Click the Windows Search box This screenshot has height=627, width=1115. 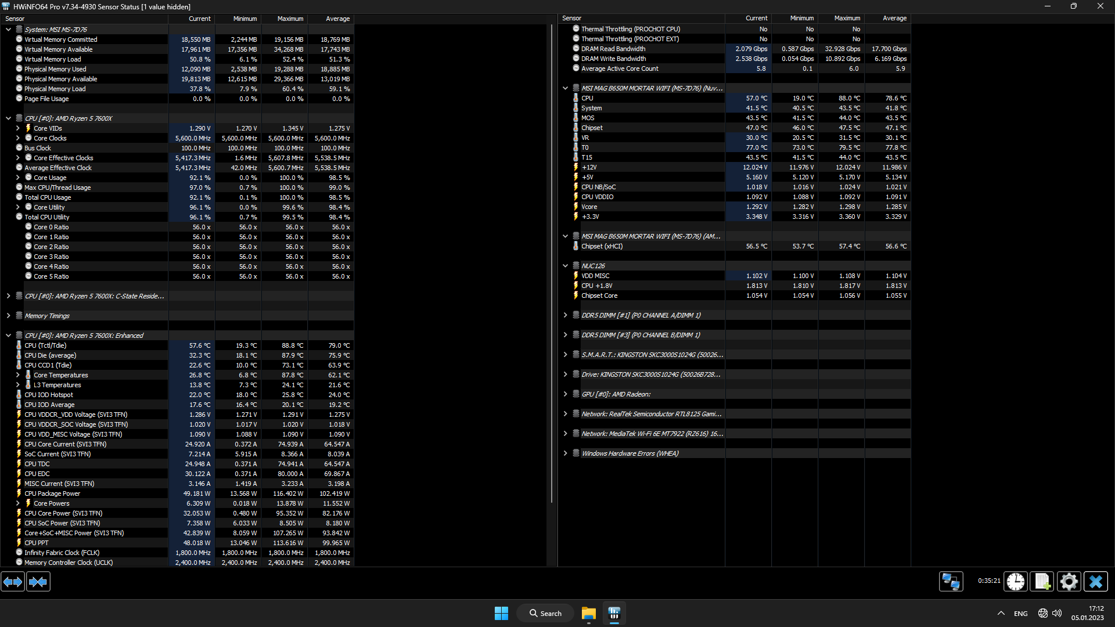tap(545, 614)
